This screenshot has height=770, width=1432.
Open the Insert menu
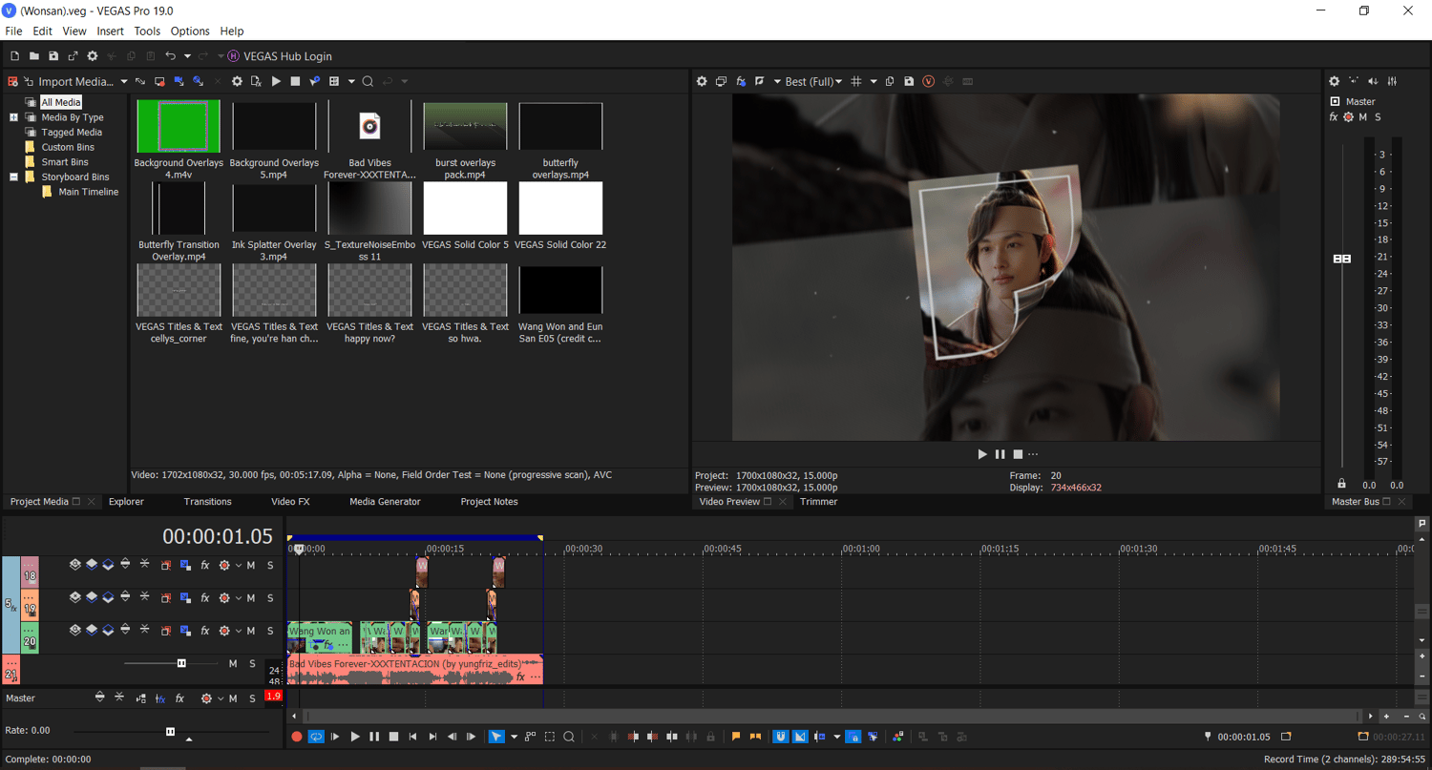tap(111, 31)
